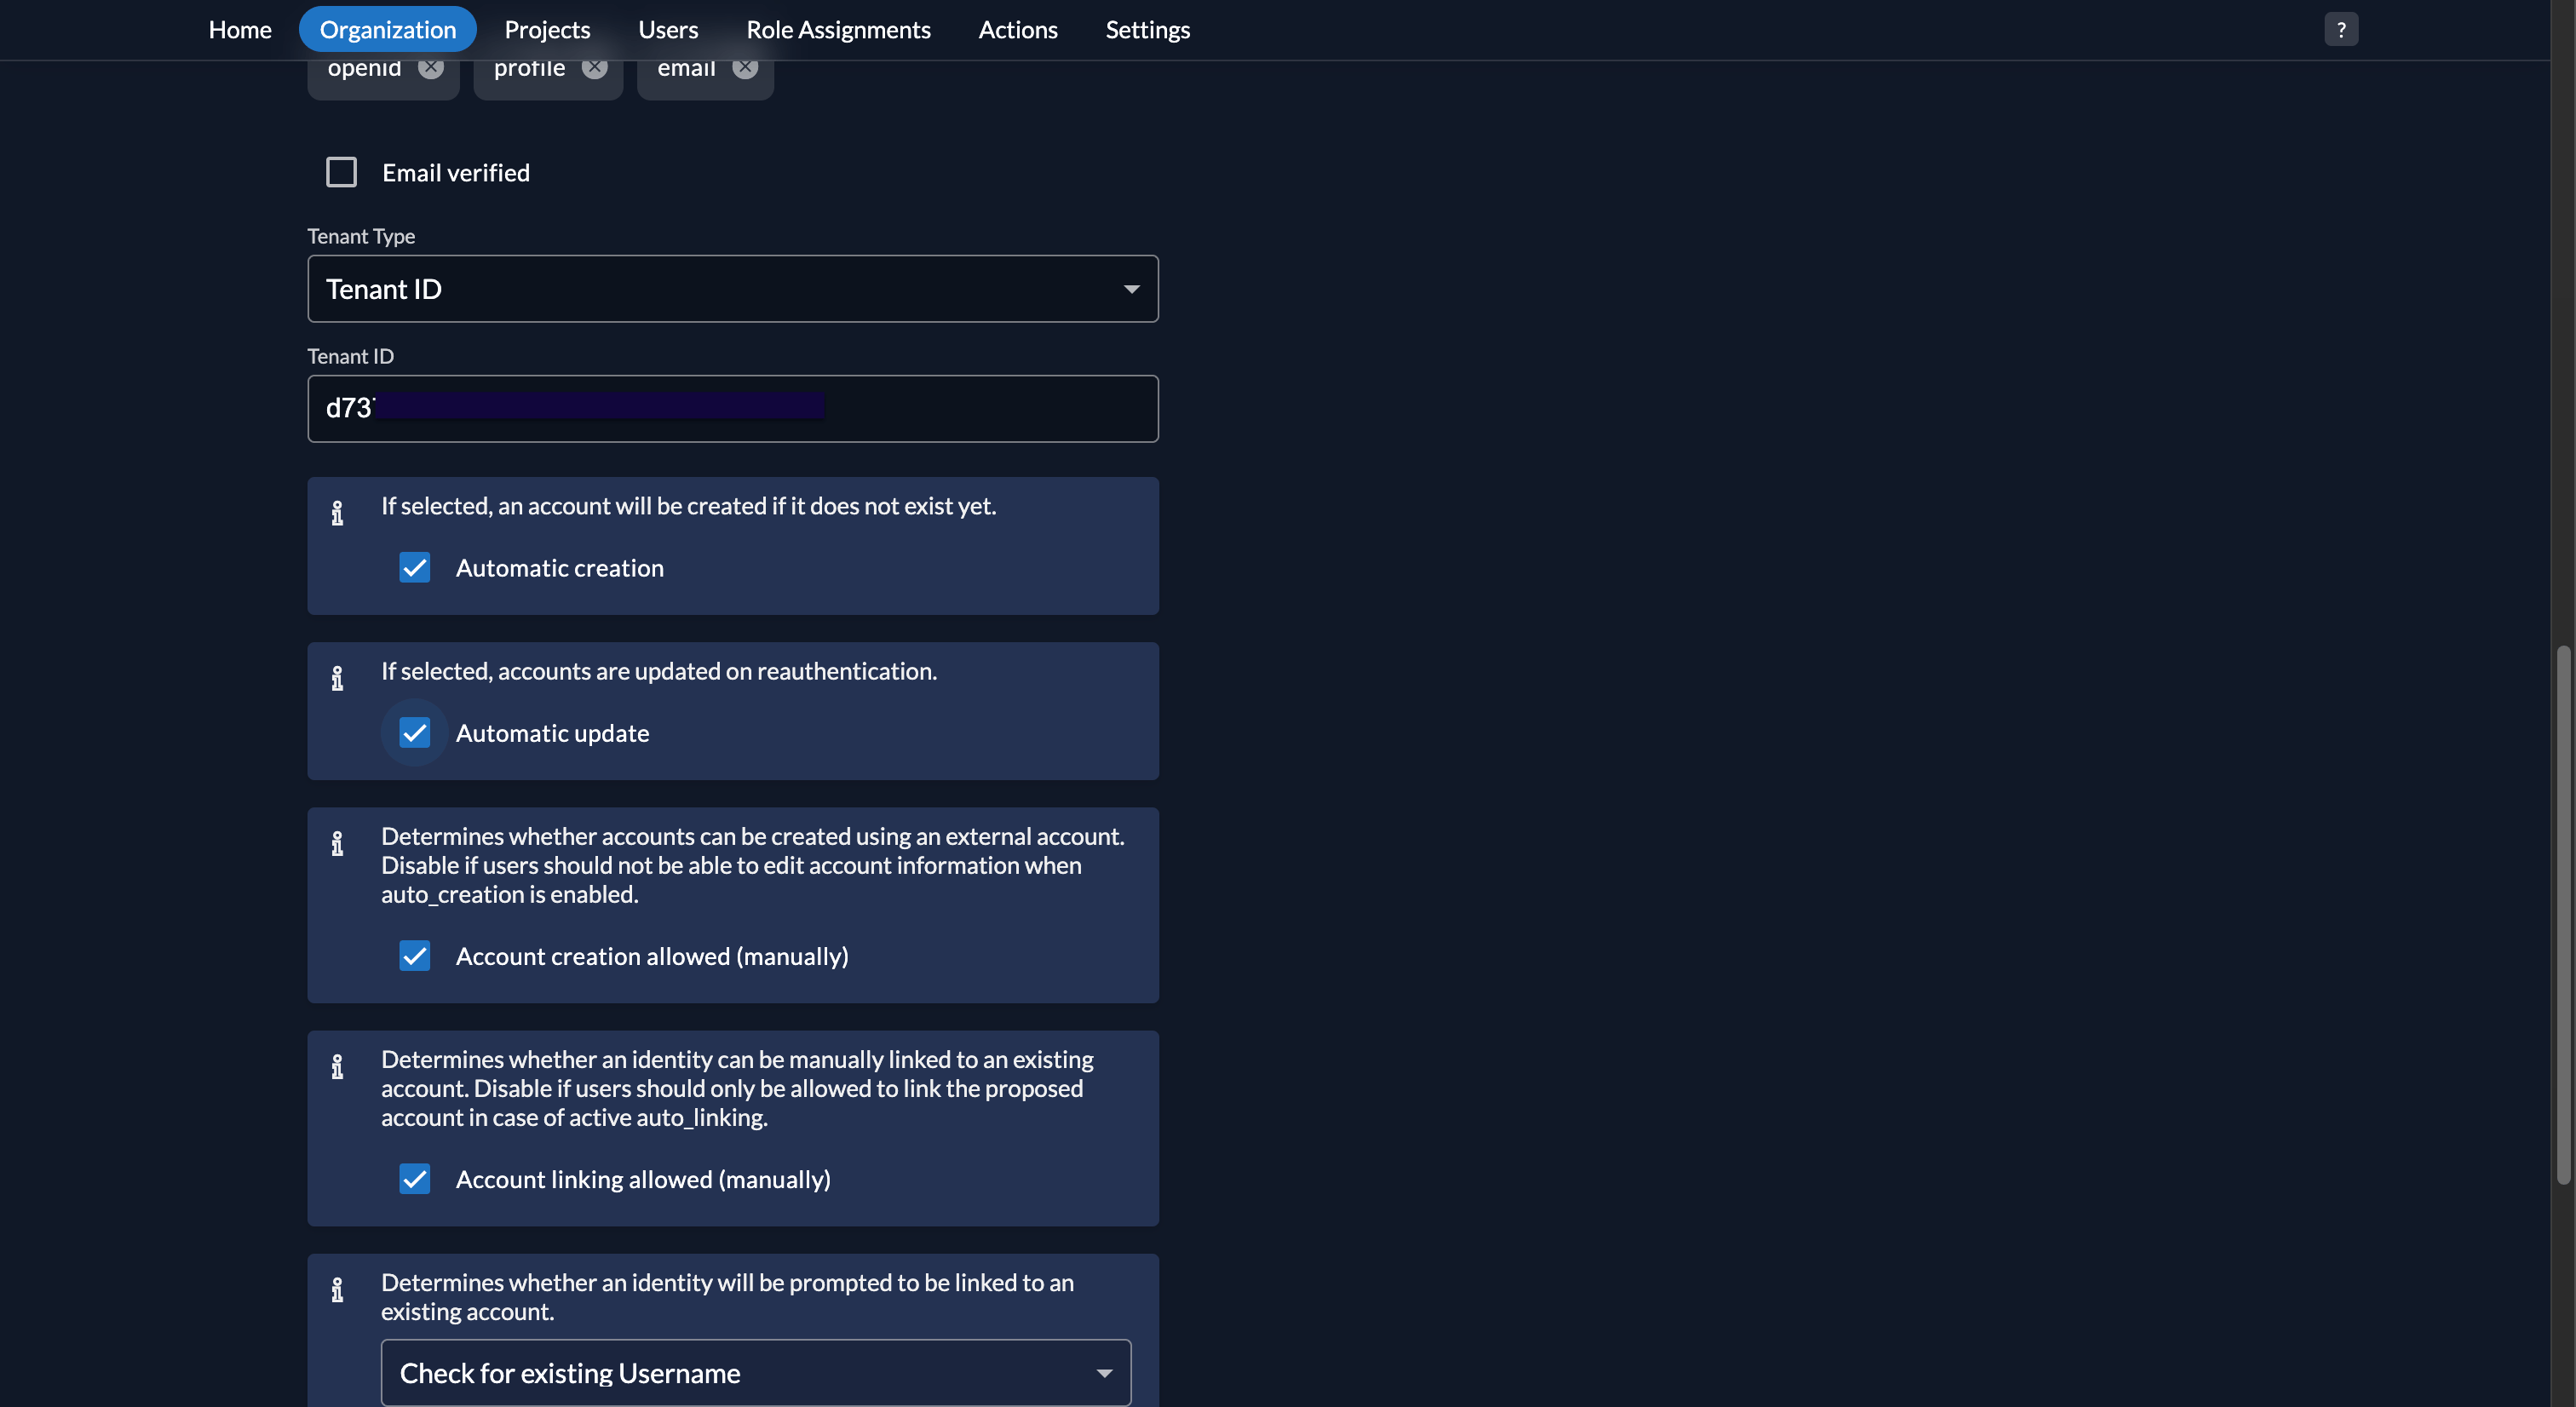
Task: Click info icon beside external account creation description
Action: 337,843
